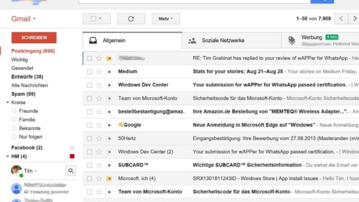Check the Medium email checkbox

[x=89, y=72]
